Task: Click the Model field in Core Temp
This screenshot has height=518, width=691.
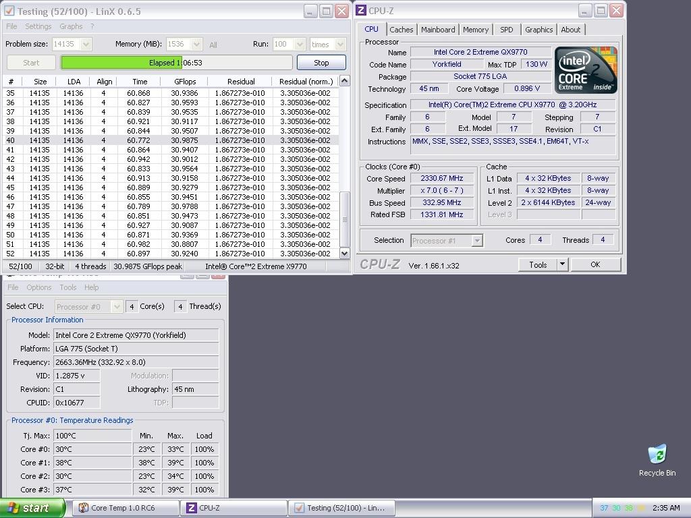Action: pos(136,335)
